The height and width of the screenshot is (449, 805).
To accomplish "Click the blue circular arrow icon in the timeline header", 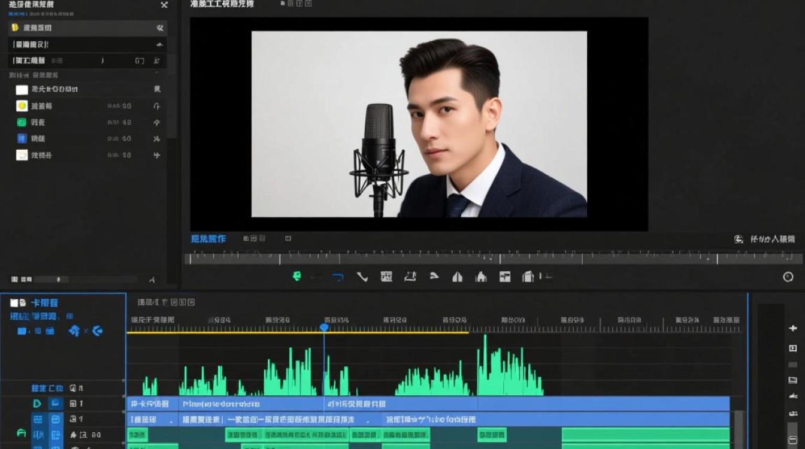I will (x=97, y=330).
